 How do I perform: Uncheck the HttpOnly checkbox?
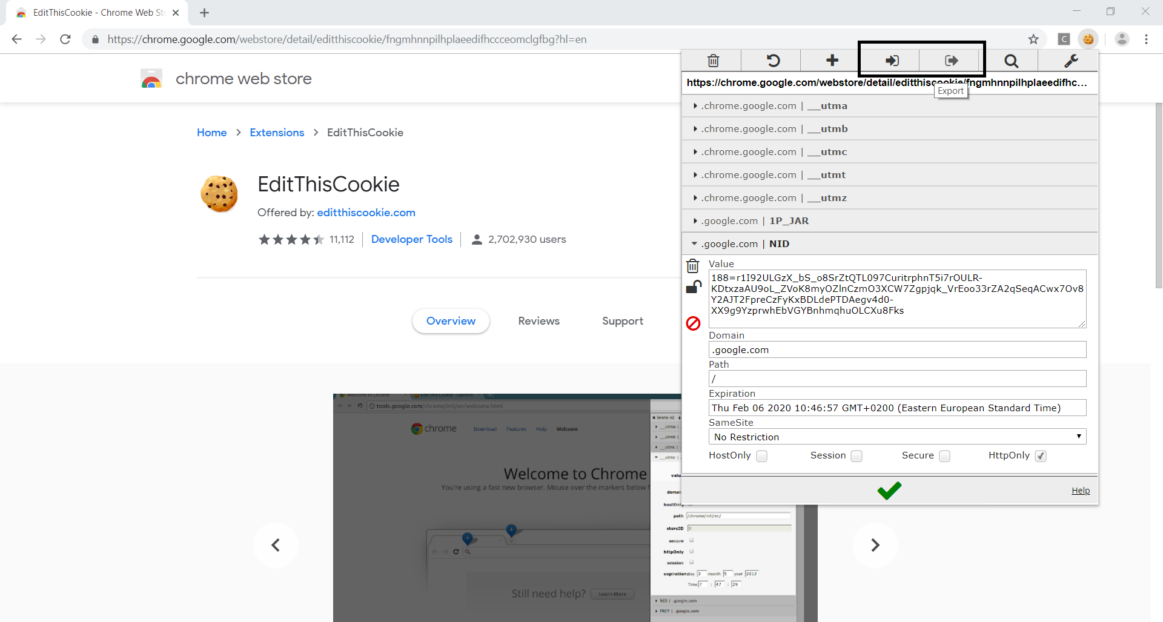(1041, 456)
